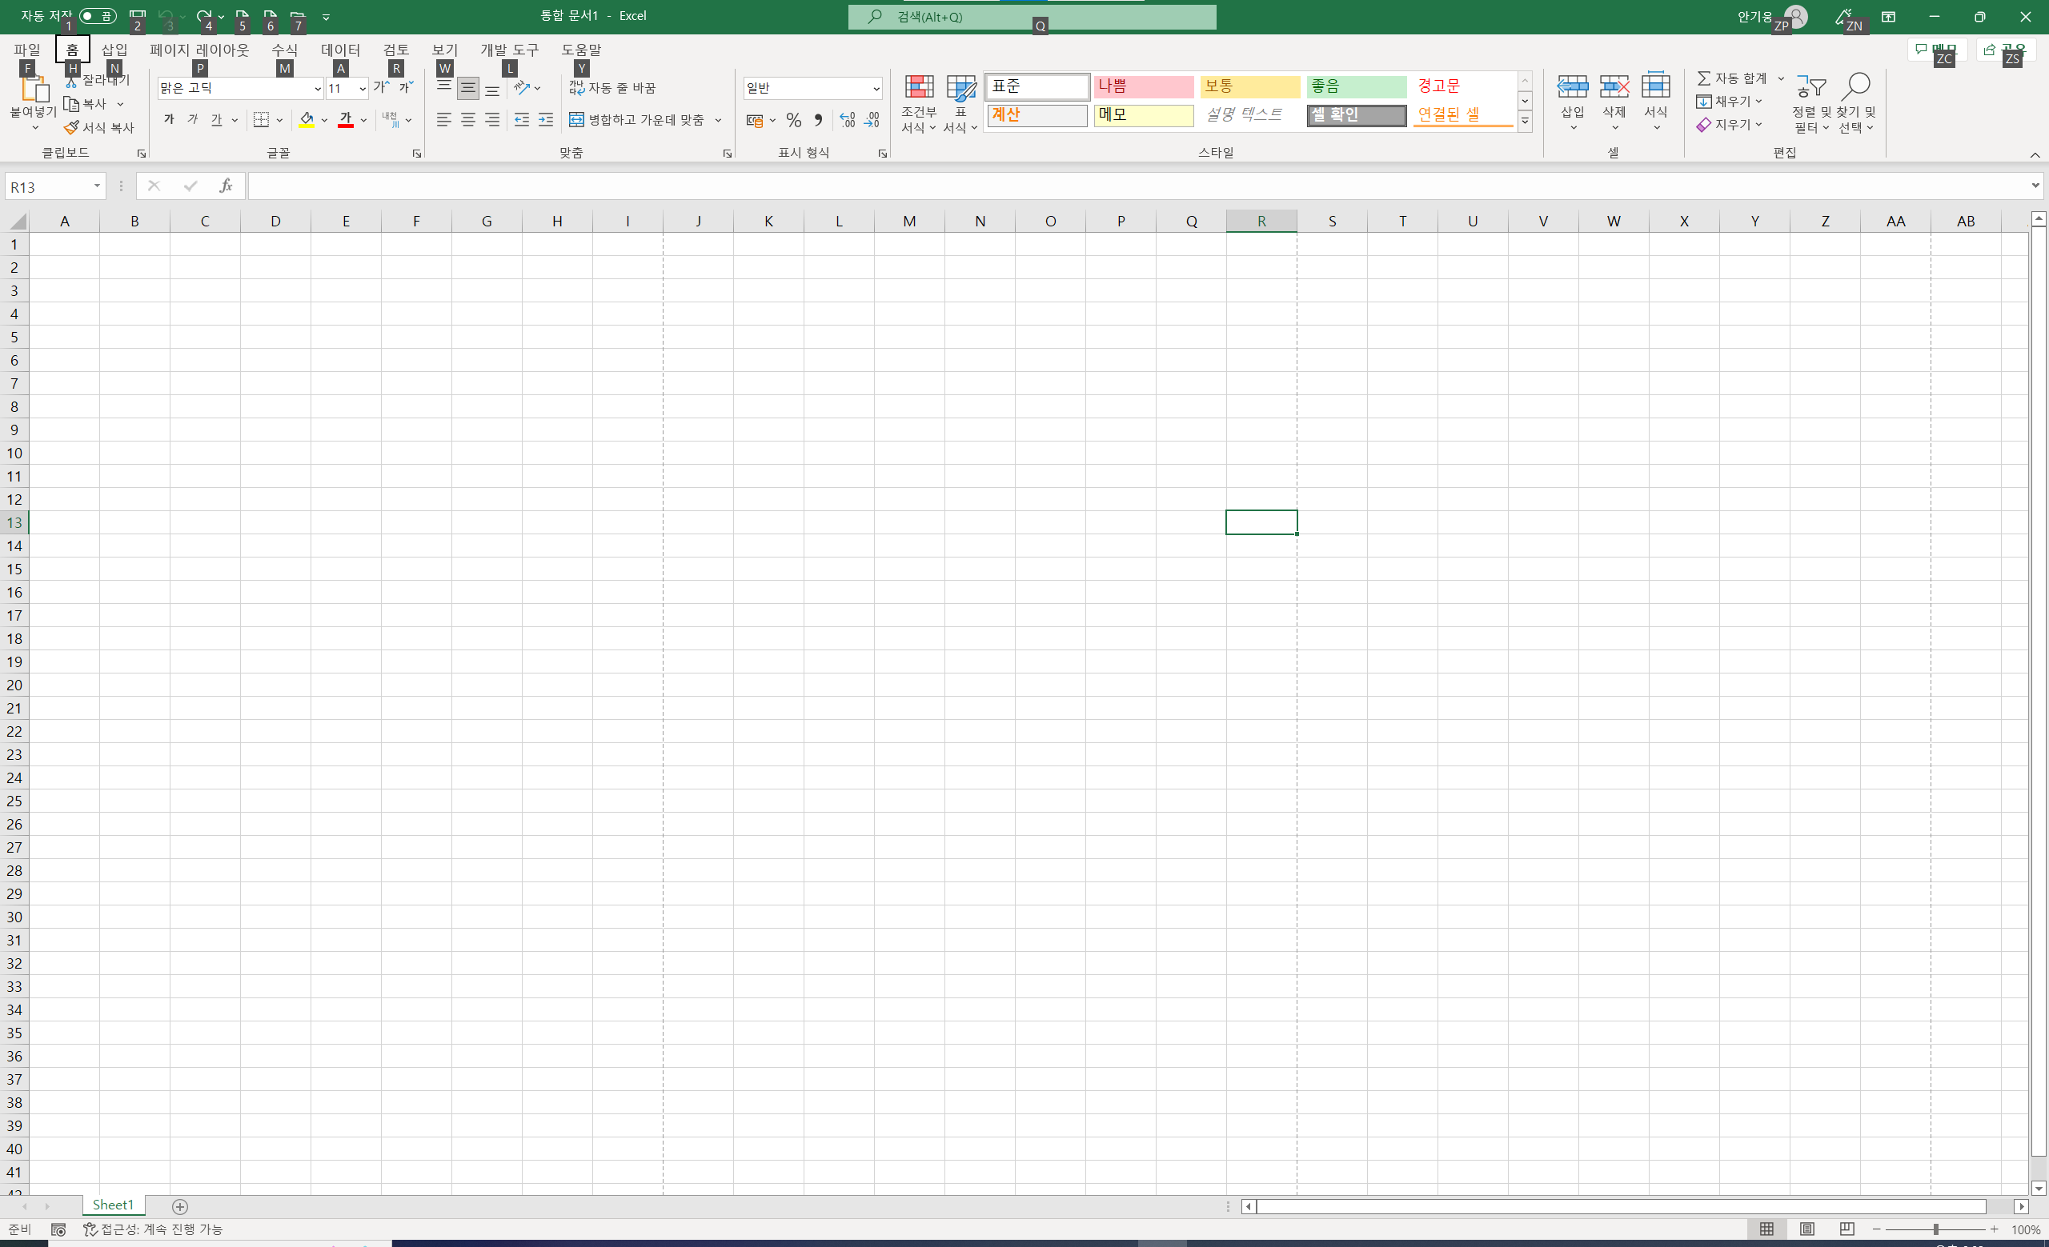
Task: Click the Delete cells (삭제) icon
Action: pyautogui.click(x=1614, y=86)
